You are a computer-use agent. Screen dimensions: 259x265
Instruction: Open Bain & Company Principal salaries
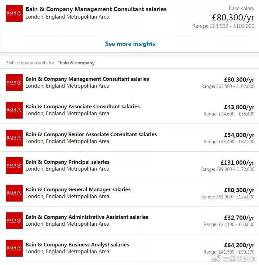68,162
